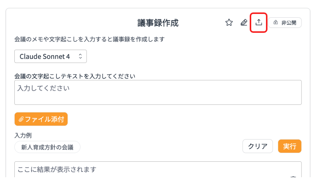Click the lock icon beside 非公開
Image resolution: width=323 pixels, height=184 pixels.
[x=276, y=22]
